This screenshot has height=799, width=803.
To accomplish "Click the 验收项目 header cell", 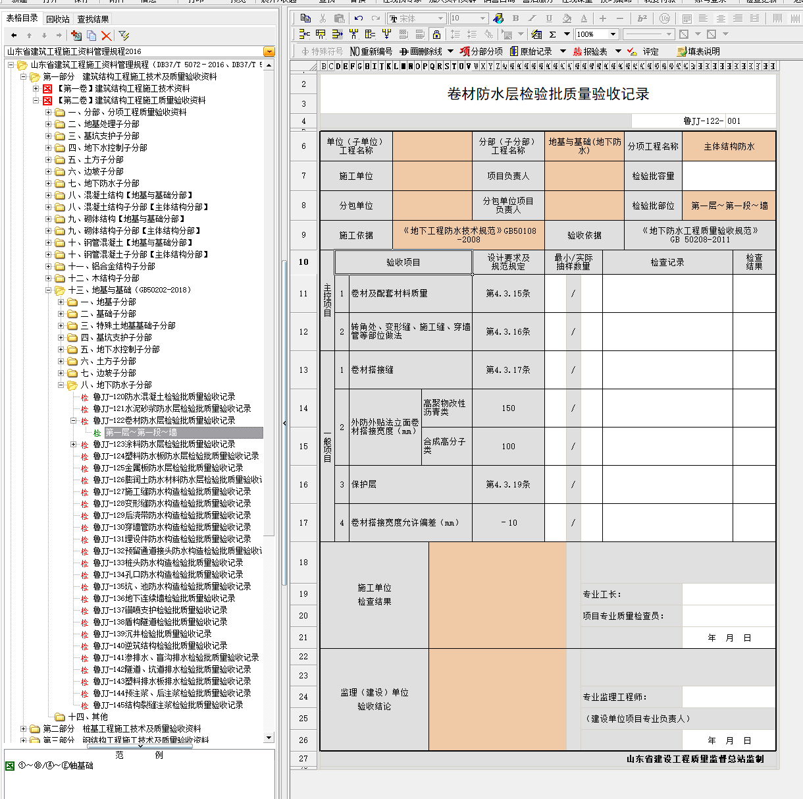I will click(x=403, y=262).
